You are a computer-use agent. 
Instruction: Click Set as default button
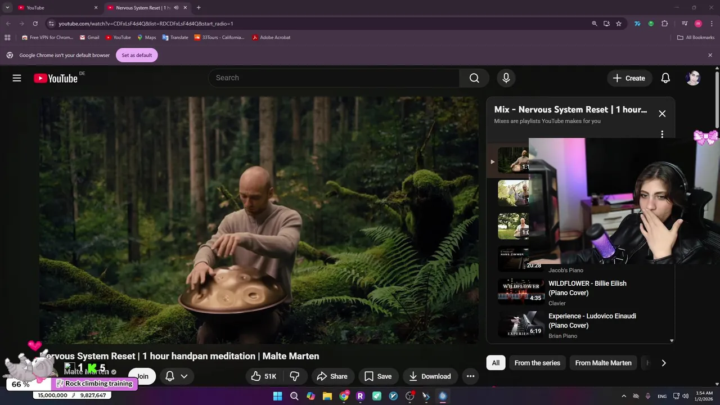[137, 55]
